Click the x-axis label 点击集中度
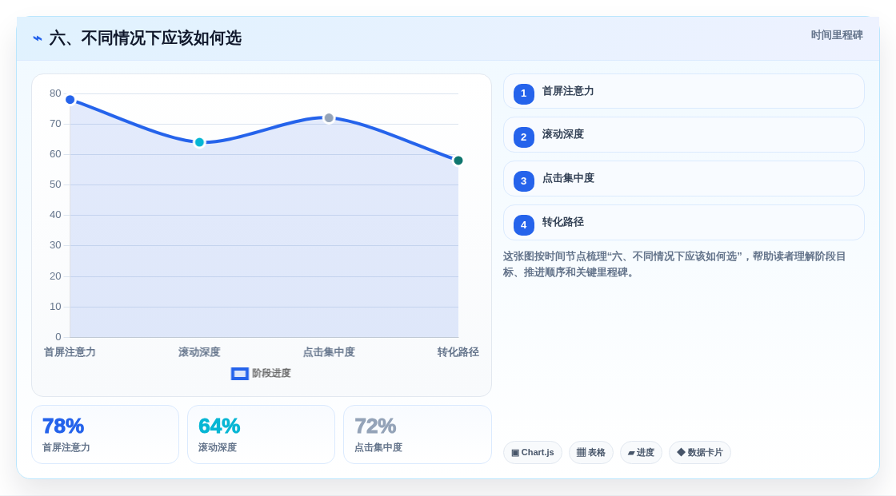The height and width of the screenshot is (496, 896). point(329,352)
